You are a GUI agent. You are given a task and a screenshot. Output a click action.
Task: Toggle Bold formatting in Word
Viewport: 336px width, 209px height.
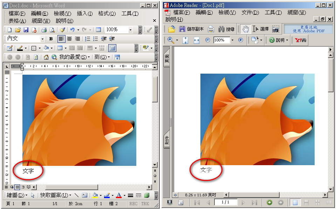tap(51, 39)
